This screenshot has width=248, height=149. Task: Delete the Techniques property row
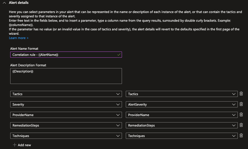(x=241, y=135)
